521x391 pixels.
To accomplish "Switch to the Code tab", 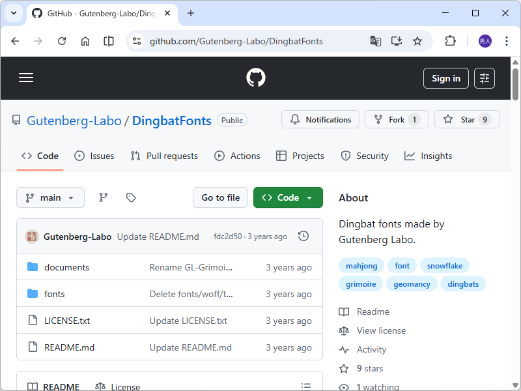I will pyautogui.click(x=40, y=156).
